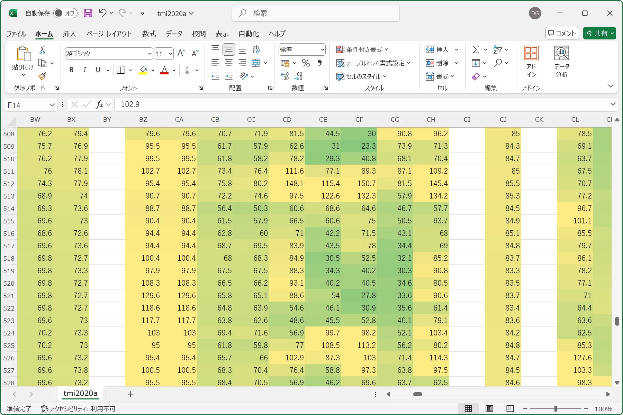623x415 pixels.
Task: Click the Find and Select magnifier
Action: click(498, 63)
